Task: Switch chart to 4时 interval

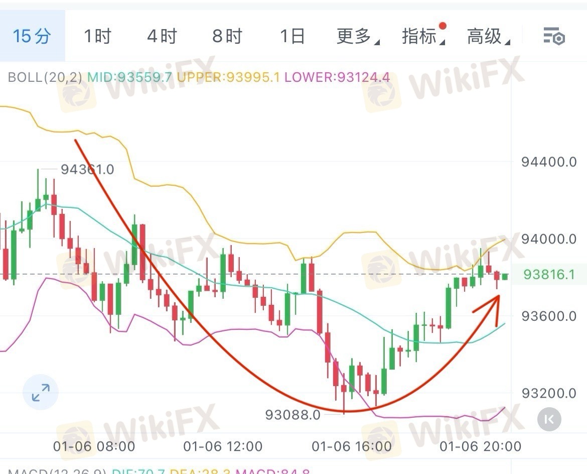Action: click(162, 36)
